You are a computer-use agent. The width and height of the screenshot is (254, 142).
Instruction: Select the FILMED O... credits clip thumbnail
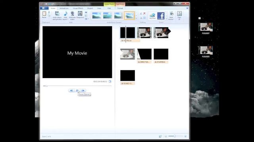(127, 75)
